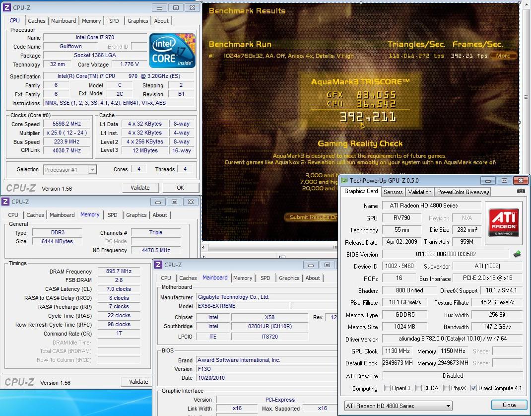Select CPU tab in the CPU-Z Mainboard window
The height and width of the screenshot is (416, 531).
pos(166,278)
